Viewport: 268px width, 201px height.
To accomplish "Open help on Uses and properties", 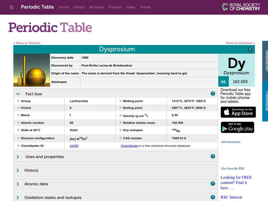I will coord(212,156).
